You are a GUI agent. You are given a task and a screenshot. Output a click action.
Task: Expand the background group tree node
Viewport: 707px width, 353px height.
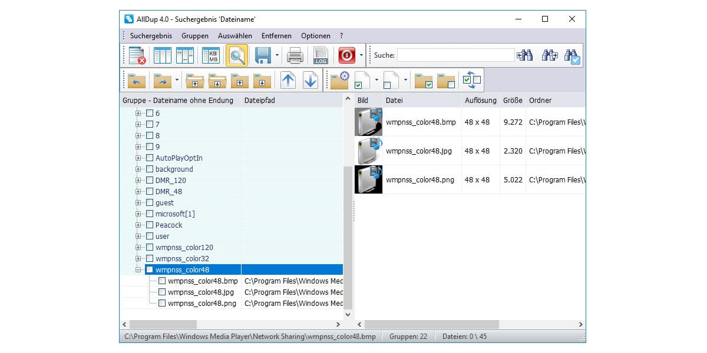coord(138,169)
